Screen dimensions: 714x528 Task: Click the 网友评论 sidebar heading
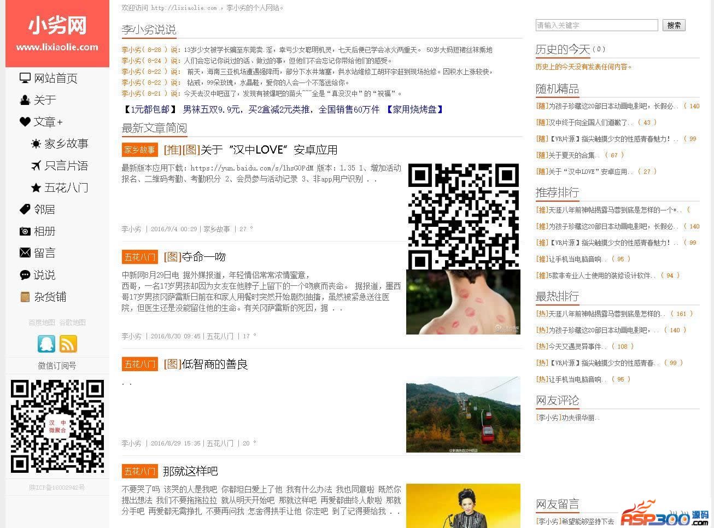coord(557,401)
